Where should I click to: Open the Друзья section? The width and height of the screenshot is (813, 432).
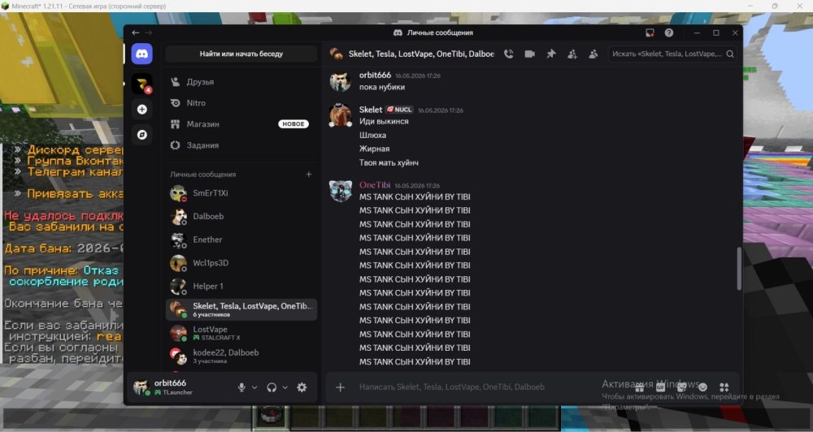pyautogui.click(x=241, y=82)
